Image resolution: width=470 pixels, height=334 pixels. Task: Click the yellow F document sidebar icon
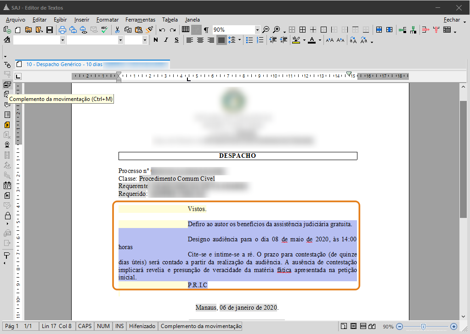[x=7, y=125]
